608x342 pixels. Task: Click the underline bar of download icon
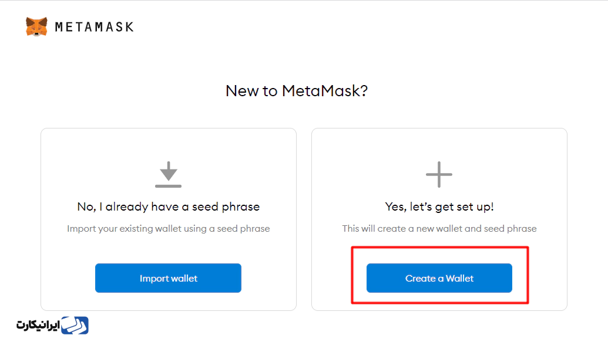click(168, 187)
